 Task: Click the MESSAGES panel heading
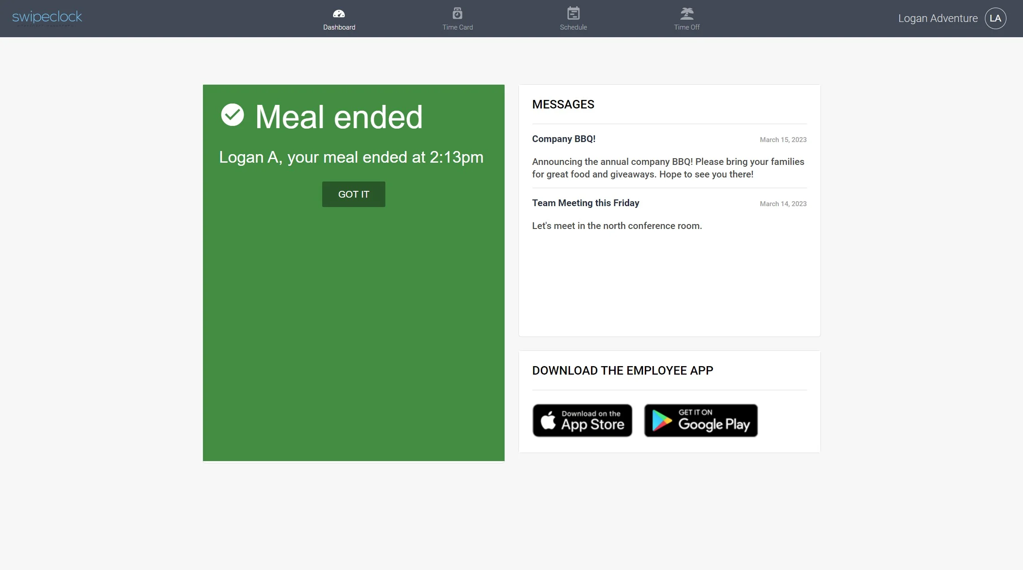(563, 104)
